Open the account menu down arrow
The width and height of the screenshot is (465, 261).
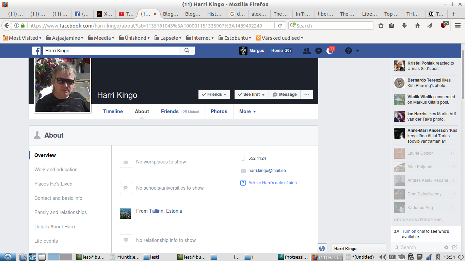click(x=357, y=51)
